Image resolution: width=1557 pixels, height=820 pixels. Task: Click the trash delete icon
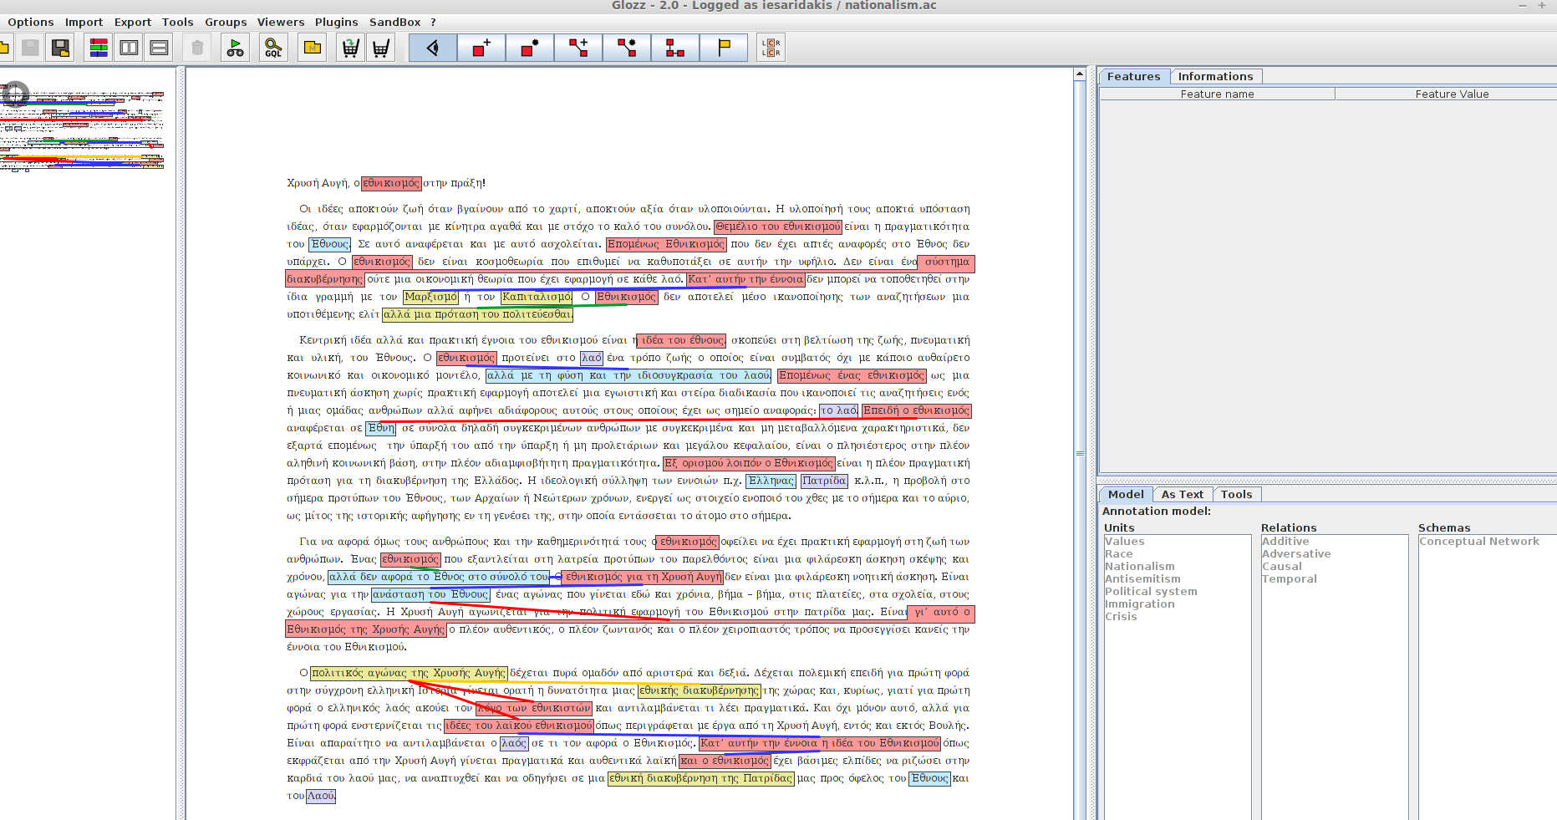(197, 48)
